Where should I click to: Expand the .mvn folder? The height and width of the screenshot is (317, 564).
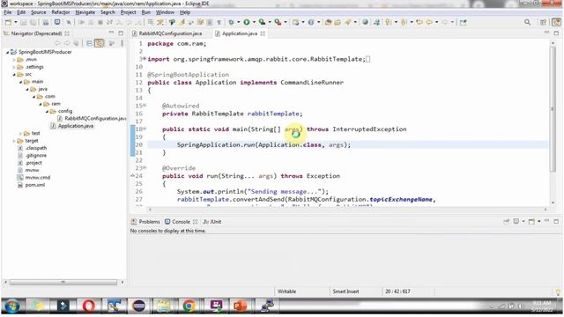(x=14, y=60)
